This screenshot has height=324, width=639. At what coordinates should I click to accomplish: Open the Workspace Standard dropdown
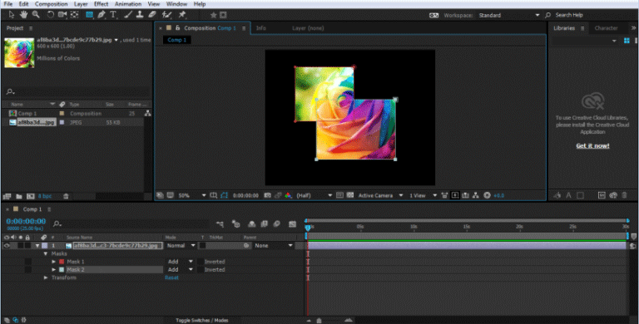click(x=509, y=15)
